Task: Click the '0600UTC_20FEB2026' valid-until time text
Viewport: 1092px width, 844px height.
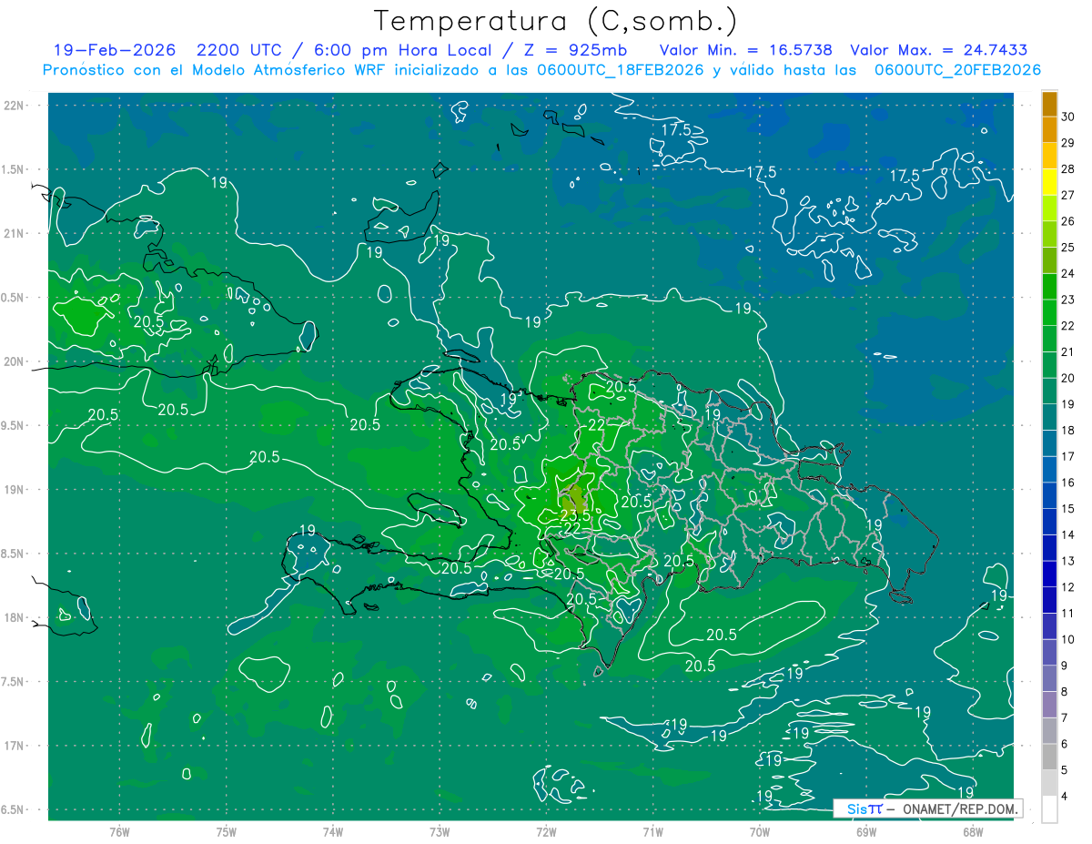Action: (x=957, y=70)
